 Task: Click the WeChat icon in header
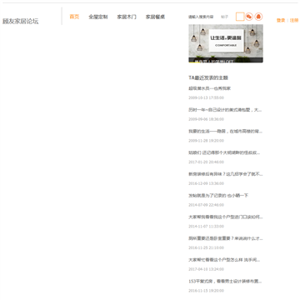coord(249,17)
